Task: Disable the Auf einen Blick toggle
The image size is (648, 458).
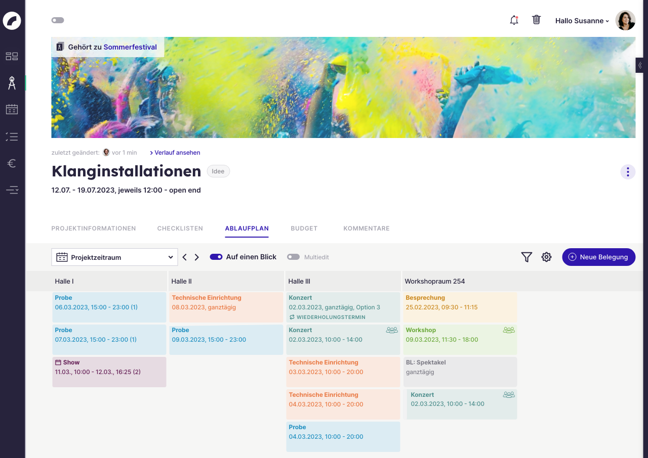Action: tap(216, 257)
